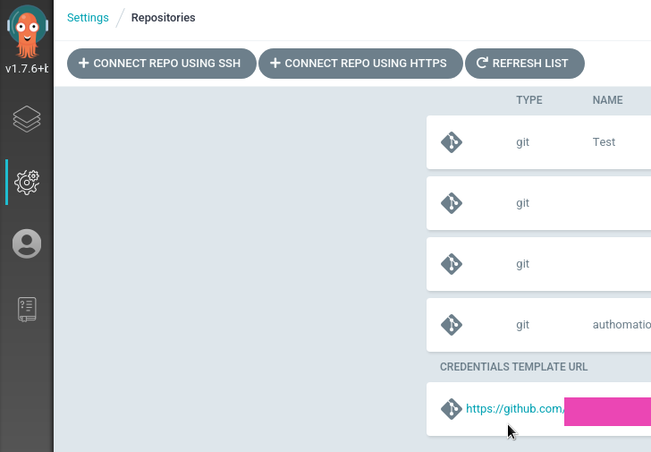Click the NAME column header
The image size is (651, 452).
607,100
